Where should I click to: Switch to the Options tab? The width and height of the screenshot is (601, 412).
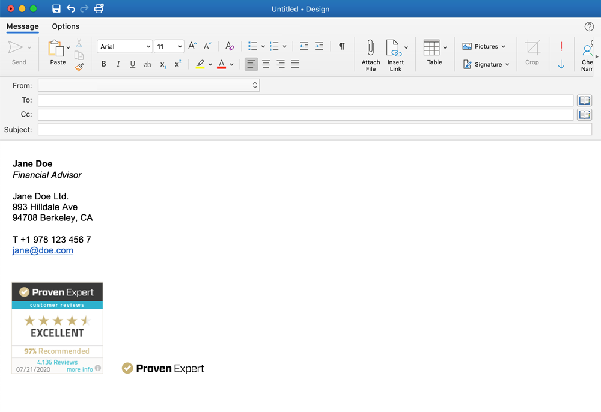pos(66,26)
